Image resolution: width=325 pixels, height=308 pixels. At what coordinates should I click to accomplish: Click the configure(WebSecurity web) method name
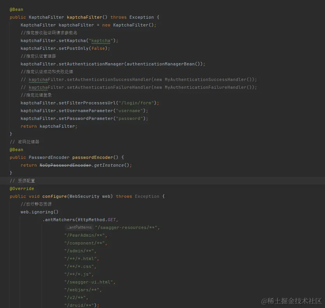(54, 196)
